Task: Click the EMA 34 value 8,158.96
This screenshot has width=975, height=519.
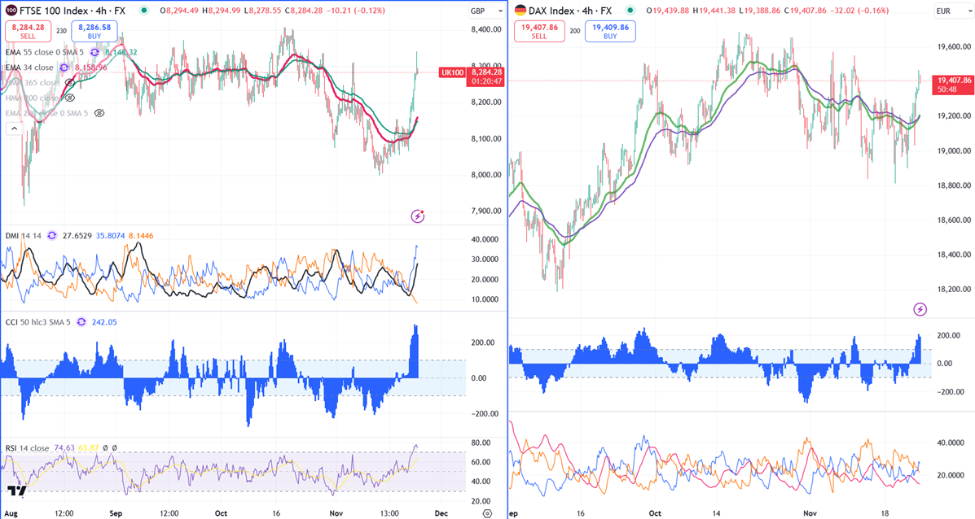Action: pos(90,68)
